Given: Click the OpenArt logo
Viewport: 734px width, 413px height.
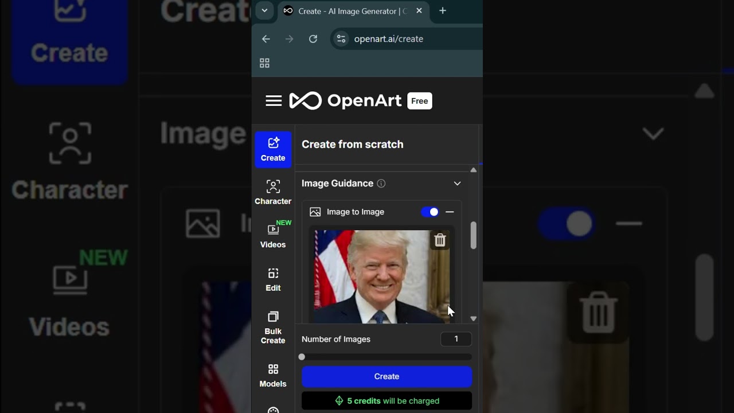Looking at the screenshot, I should (x=345, y=101).
